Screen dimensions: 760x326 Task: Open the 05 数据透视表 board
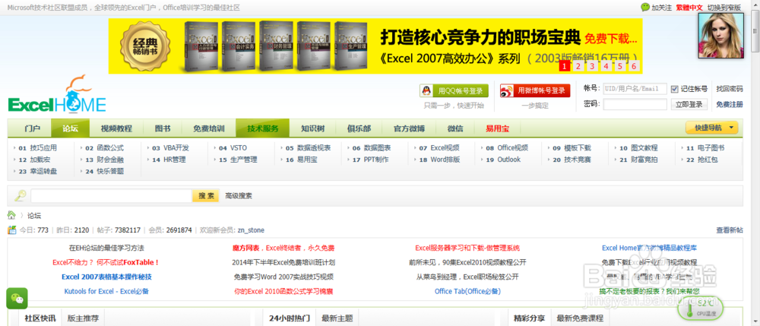click(308, 147)
